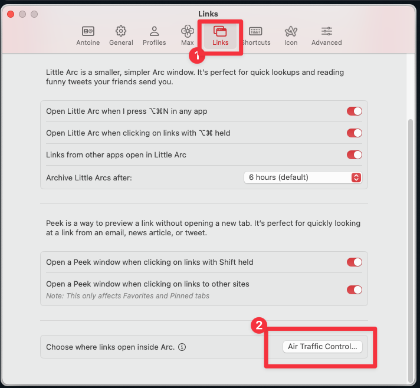The image size is (420, 388).
Task: Toggle Little Arc on link click with modifier keys
Action: pos(354,133)
